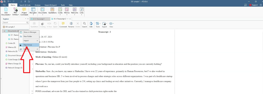The image size is (263, 94).
Task: Choose New Folder from the context menu
Action: click(x=29, y=36)
